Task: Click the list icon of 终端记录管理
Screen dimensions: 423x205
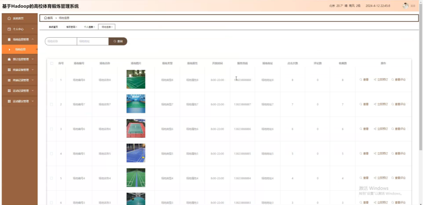Action: coord(9,80)
